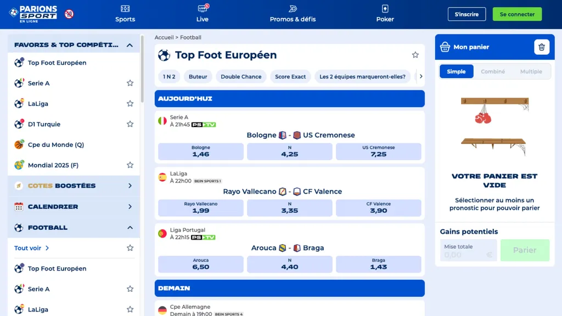
Task: Open the Poker section
Action: point(385,15)
